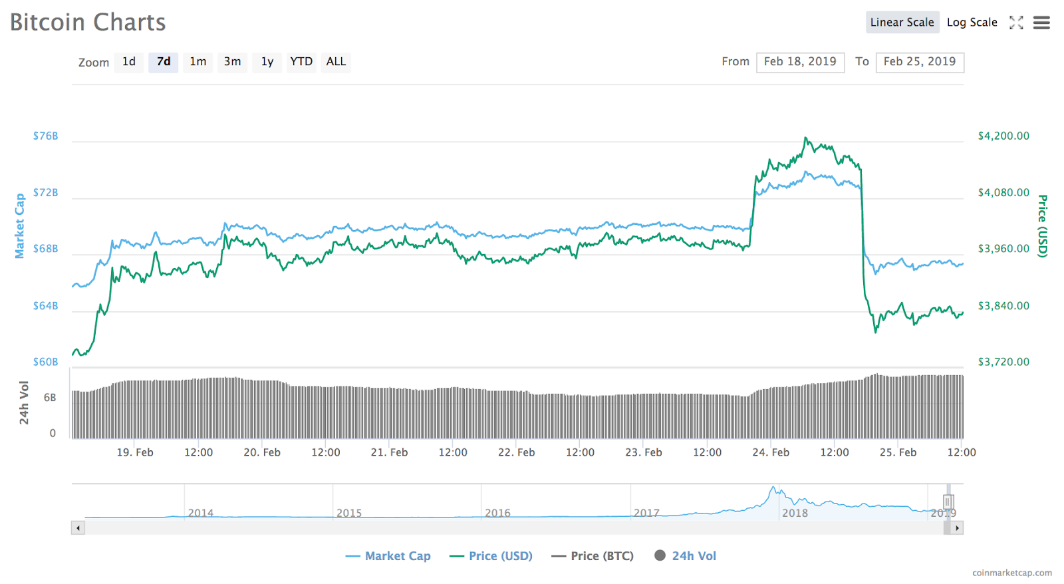The image size is (1064, 584).
Task: Click 2015 in the navigator timeline
Action: pyautogui.click(x=349, y=513)
